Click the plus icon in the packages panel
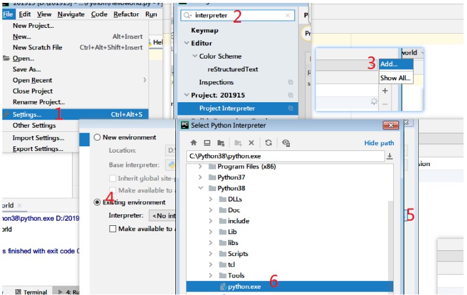467x295 pixels. point(385,91)
